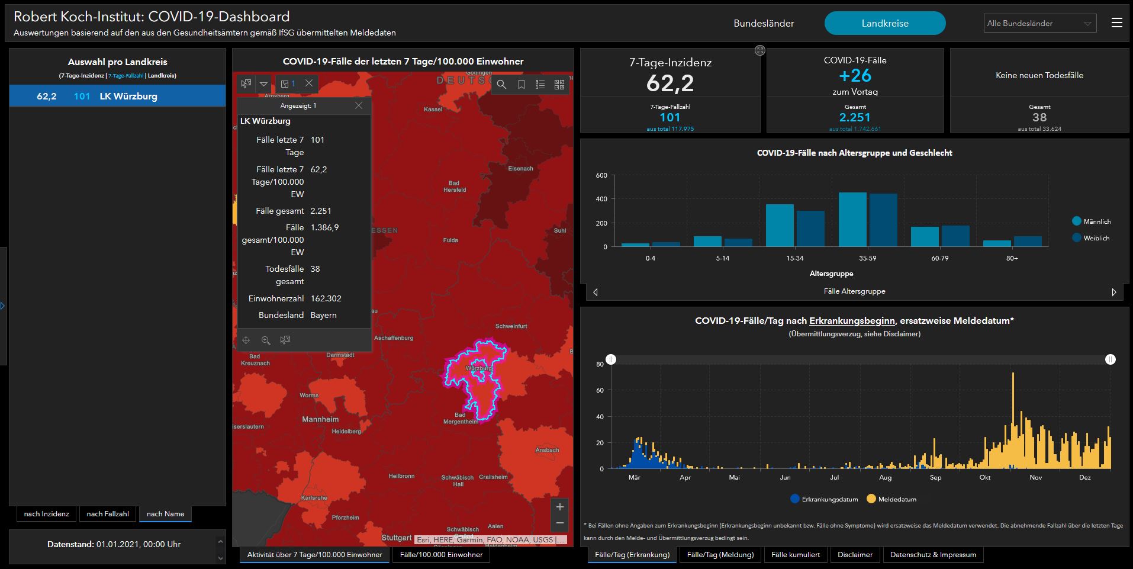Expand the 7-Tage-Inzidenz panel to fullscreen
Viewport: 1133px width, 569px height.
tap(760, 51)
